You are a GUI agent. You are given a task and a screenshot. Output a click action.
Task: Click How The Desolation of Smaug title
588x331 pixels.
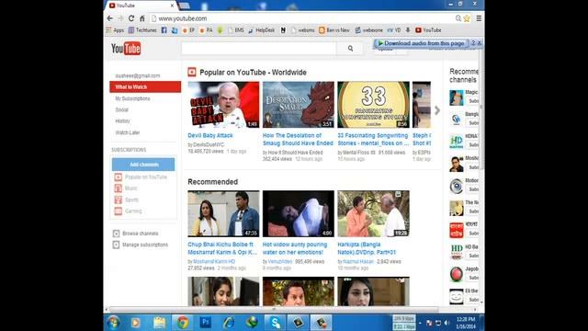298,139
